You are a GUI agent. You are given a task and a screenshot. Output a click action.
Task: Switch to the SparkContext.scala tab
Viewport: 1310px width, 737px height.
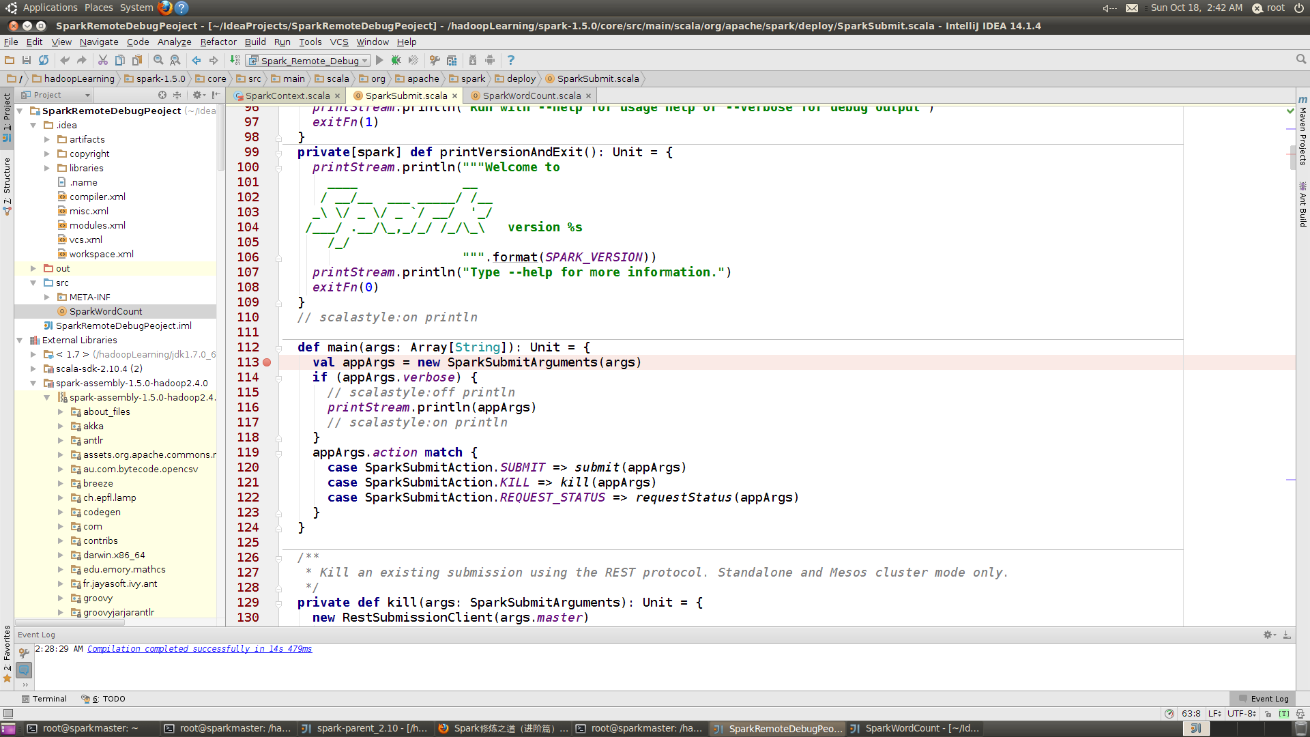[x=287, y=96]
